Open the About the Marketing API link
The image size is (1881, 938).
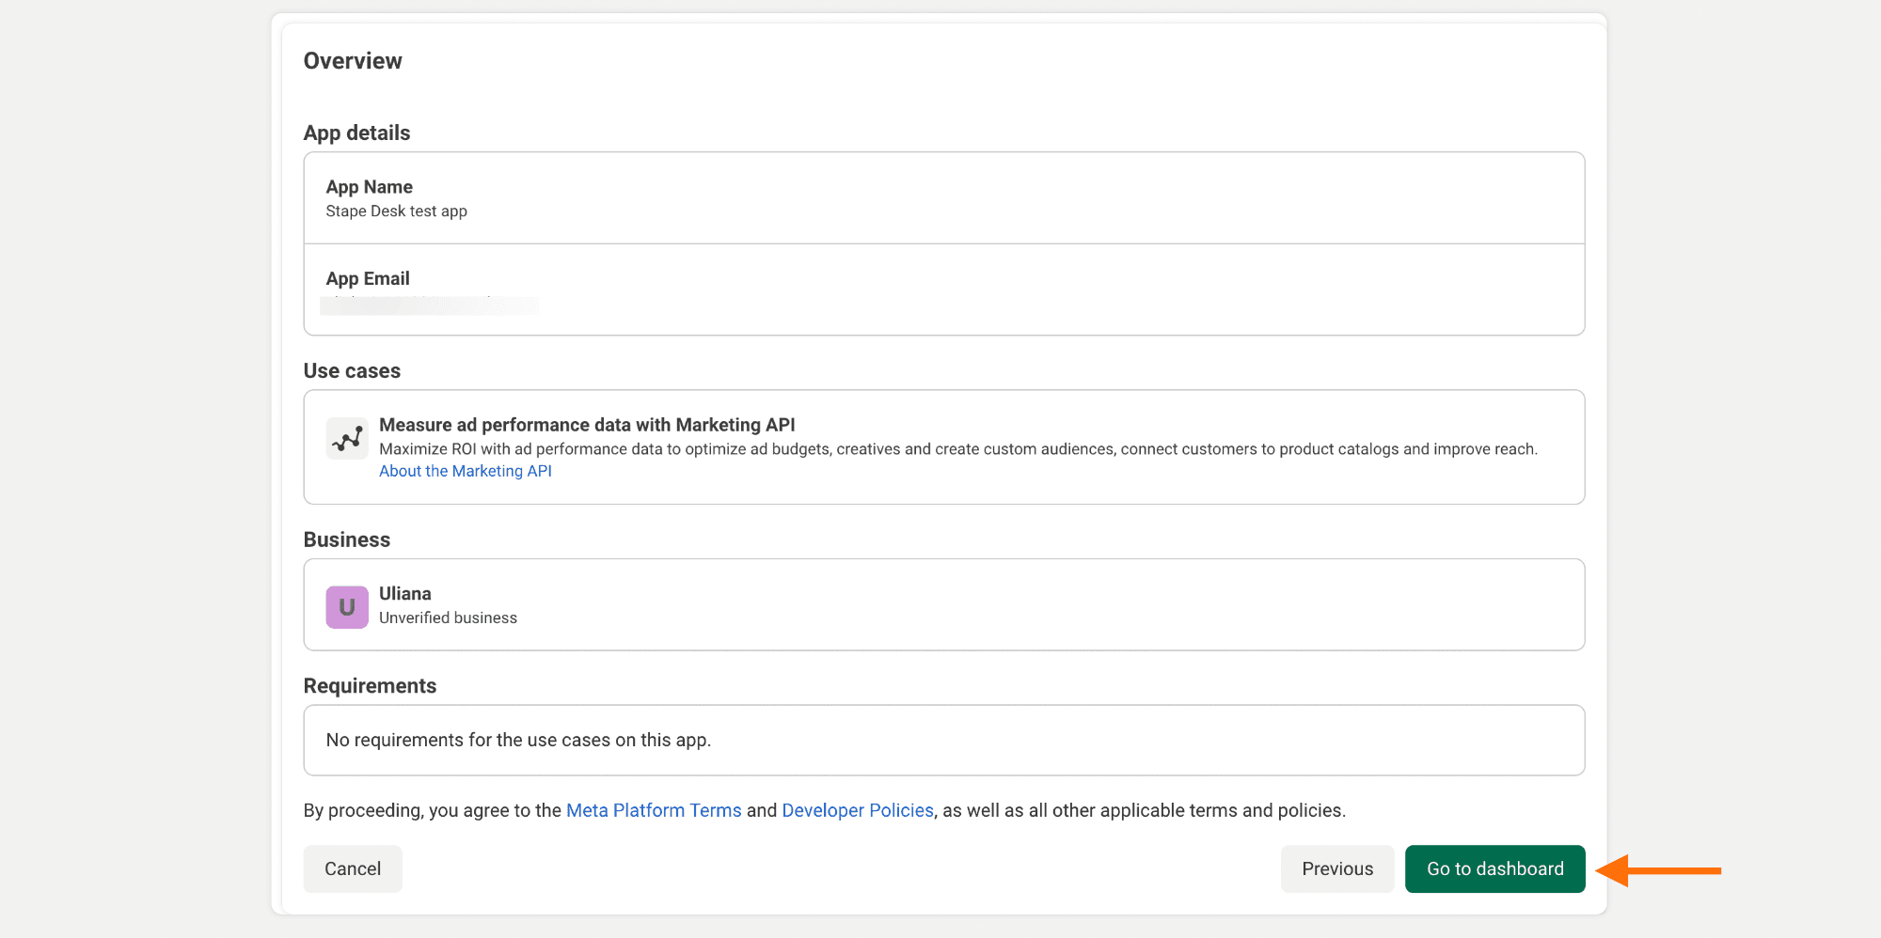tap(465, 470)
